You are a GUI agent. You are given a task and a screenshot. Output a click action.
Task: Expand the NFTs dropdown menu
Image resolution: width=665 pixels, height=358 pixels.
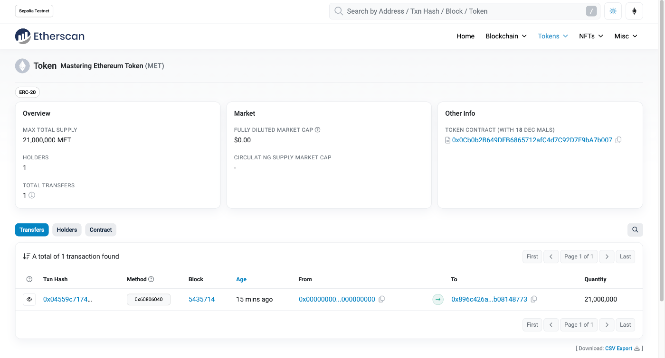[x=591, y=36]
